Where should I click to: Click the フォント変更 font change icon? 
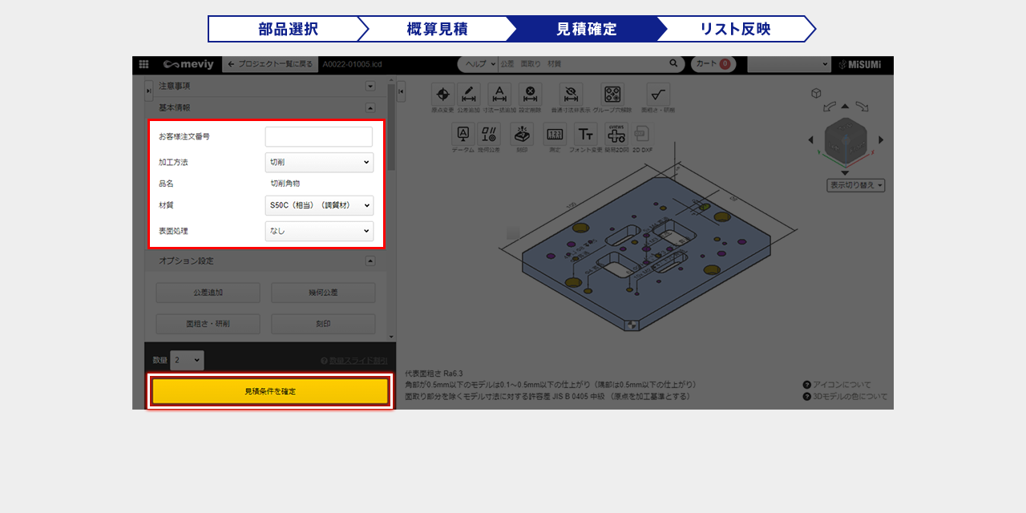[586, 134]
